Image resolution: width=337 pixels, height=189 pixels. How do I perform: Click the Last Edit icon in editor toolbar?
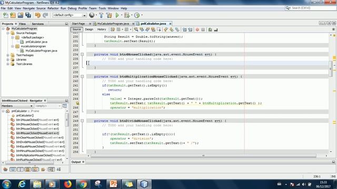tap(113, 29)
